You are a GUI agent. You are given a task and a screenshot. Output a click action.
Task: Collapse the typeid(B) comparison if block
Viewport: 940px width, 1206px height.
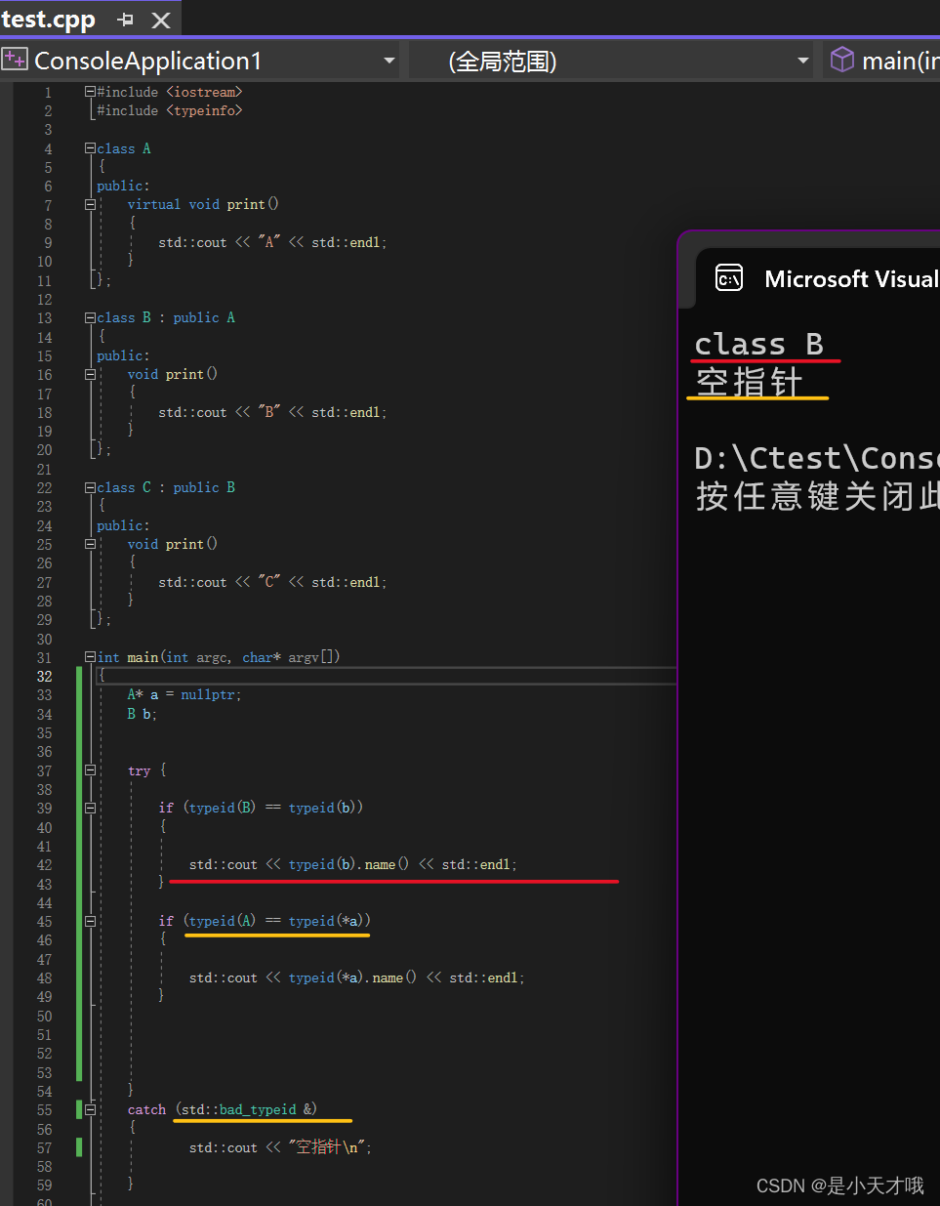pos(89,807)
